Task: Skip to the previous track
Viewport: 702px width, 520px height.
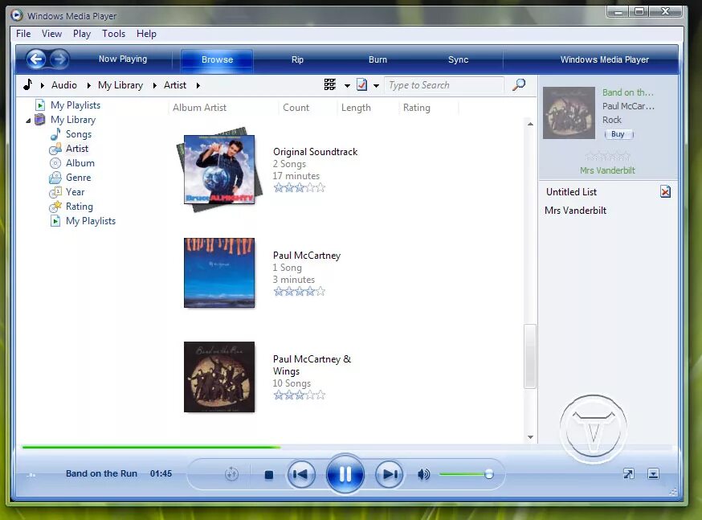Action: 301,474
